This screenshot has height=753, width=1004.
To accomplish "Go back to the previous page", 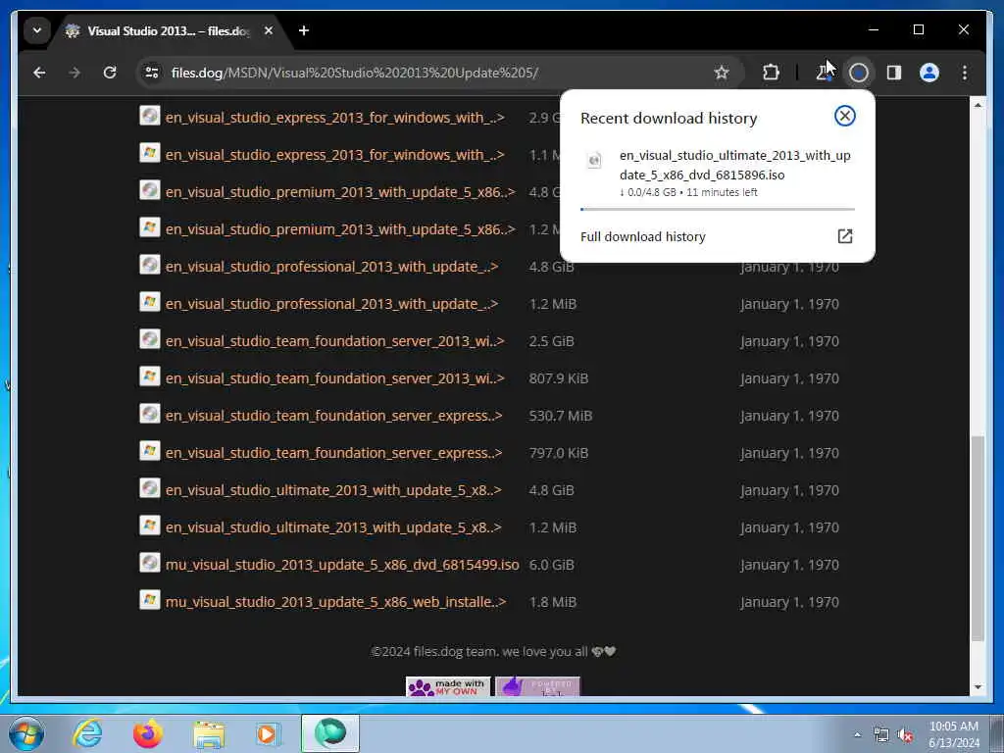I will click(x=39, y=73).
